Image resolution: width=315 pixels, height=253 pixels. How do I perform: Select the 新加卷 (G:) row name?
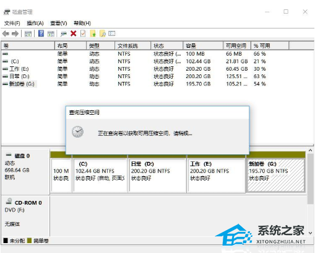click(x=22, y=84)
